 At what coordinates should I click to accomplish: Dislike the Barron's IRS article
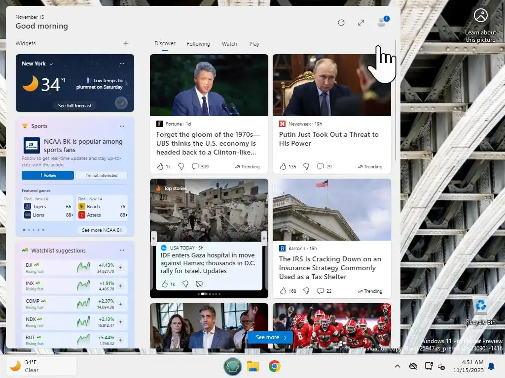[306, 291]
